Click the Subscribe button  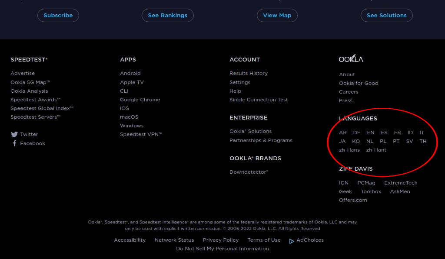pos(58,15)
